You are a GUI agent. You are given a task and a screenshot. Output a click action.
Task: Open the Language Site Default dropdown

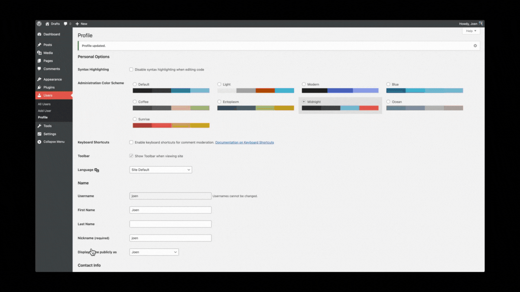[x=160, y=170]
